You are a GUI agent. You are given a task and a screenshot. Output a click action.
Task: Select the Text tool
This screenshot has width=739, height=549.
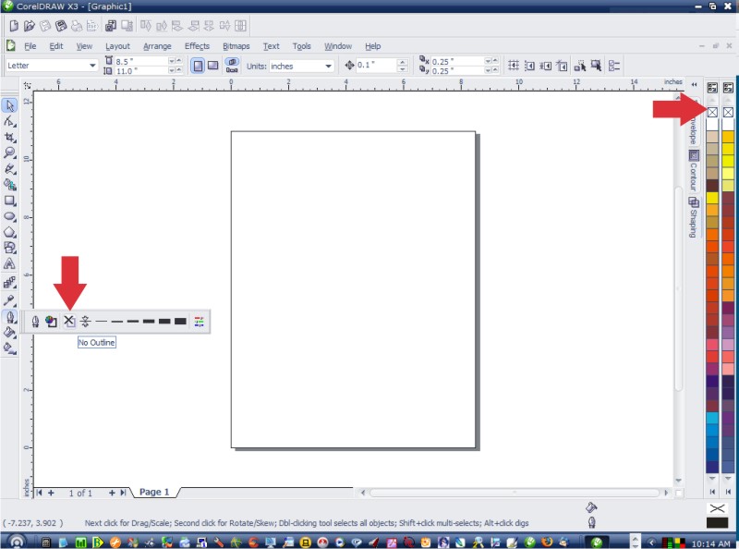coord(9,263)
